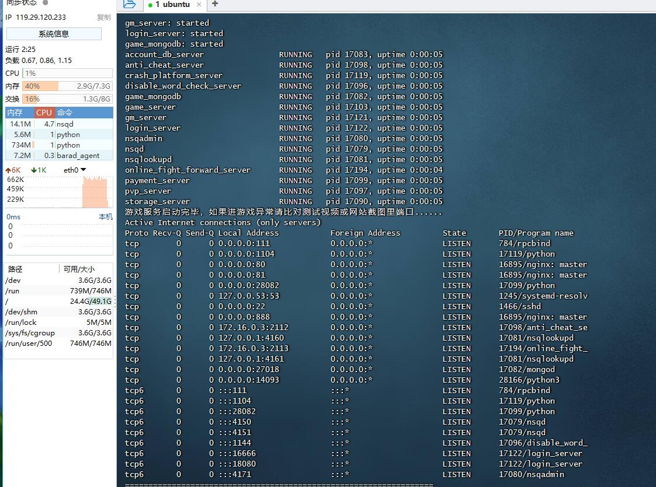Sort processes by 命令 column header

click(x=84, y=113)
